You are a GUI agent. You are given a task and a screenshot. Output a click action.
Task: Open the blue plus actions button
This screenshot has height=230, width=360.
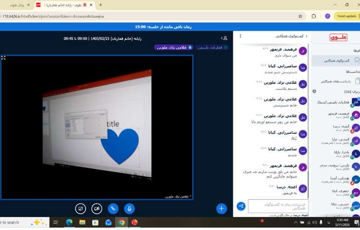click(x=221, y=208)
